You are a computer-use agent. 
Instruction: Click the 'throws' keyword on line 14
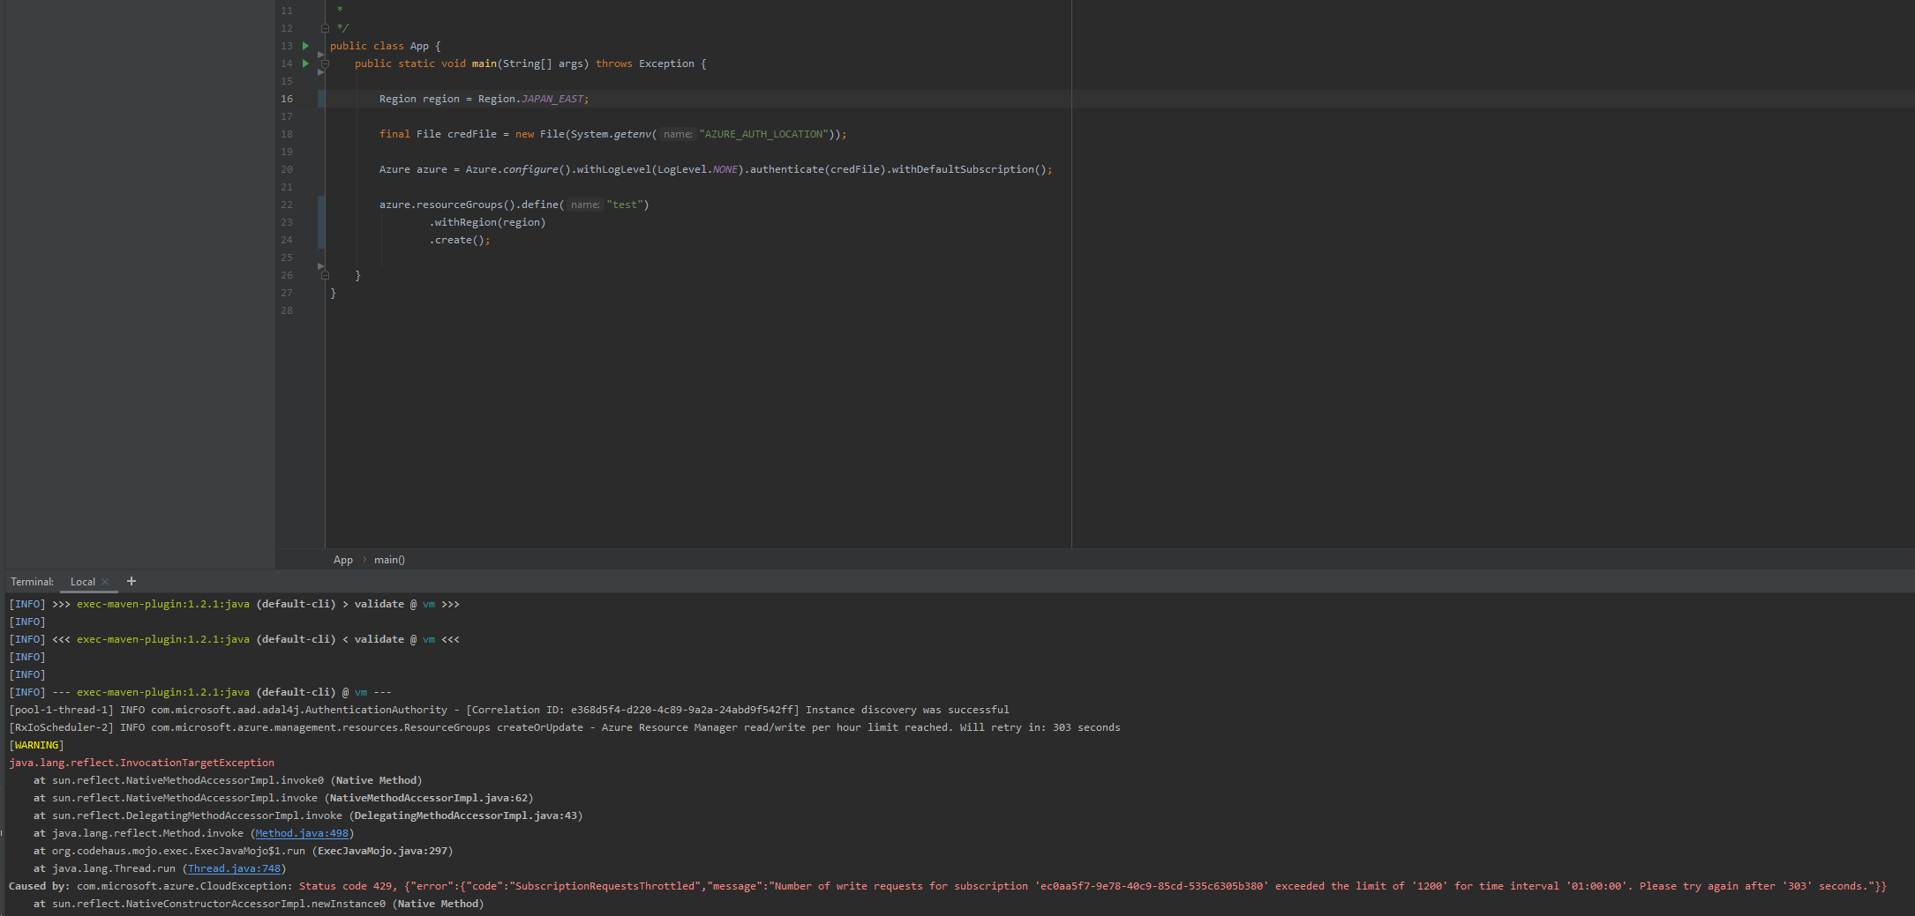(x=614, y=63)
